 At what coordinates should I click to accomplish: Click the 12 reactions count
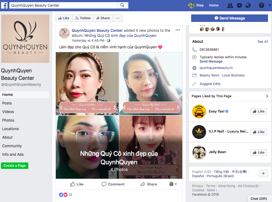pyautogui.click(x=70, y=195)
